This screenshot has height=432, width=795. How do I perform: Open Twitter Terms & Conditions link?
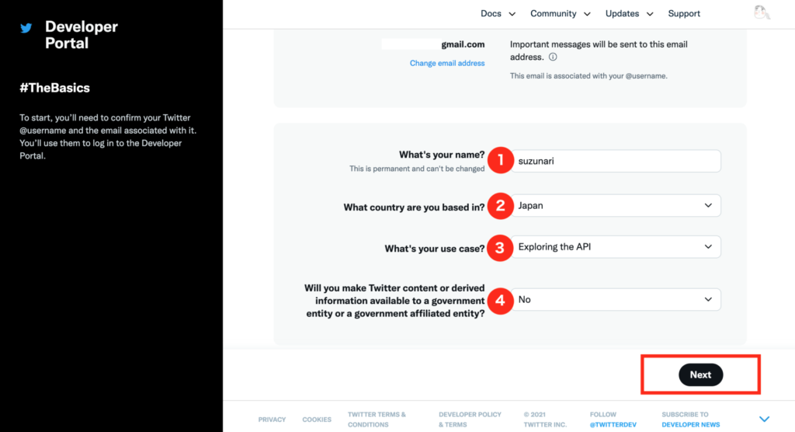point(377,420)
